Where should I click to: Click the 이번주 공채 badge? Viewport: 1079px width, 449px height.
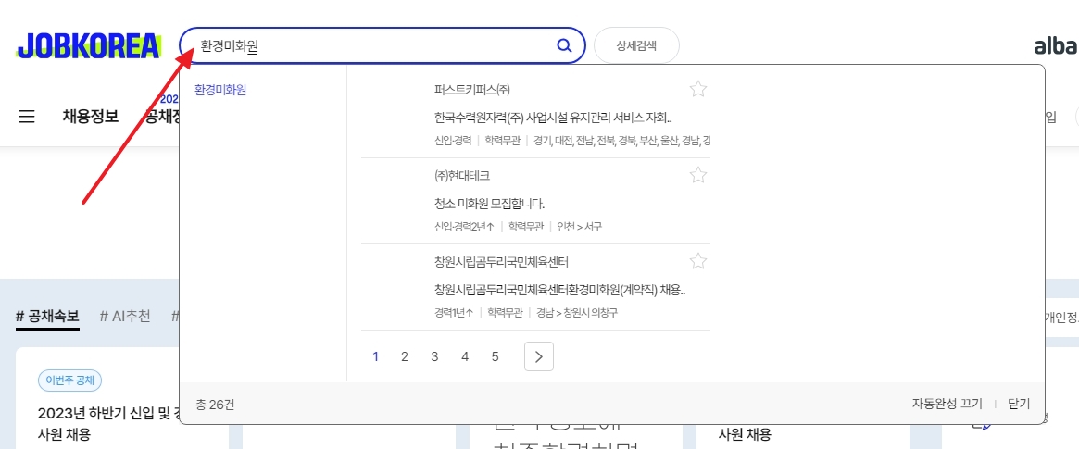(x=70, y=380)
